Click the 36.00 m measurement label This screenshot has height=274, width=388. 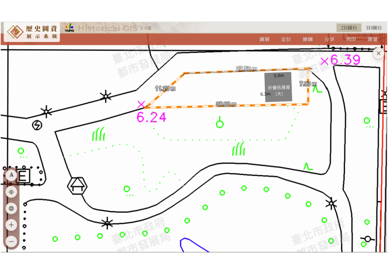pyautogui.click(x=226, y=104)
